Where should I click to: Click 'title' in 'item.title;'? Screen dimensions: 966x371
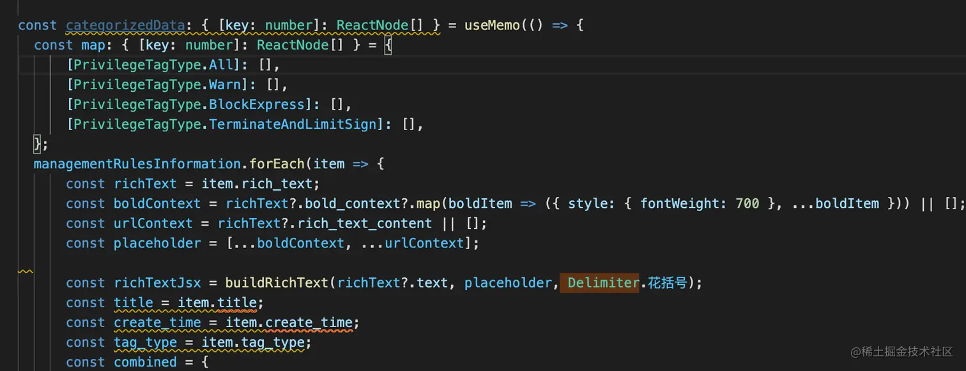pos(237,302)
